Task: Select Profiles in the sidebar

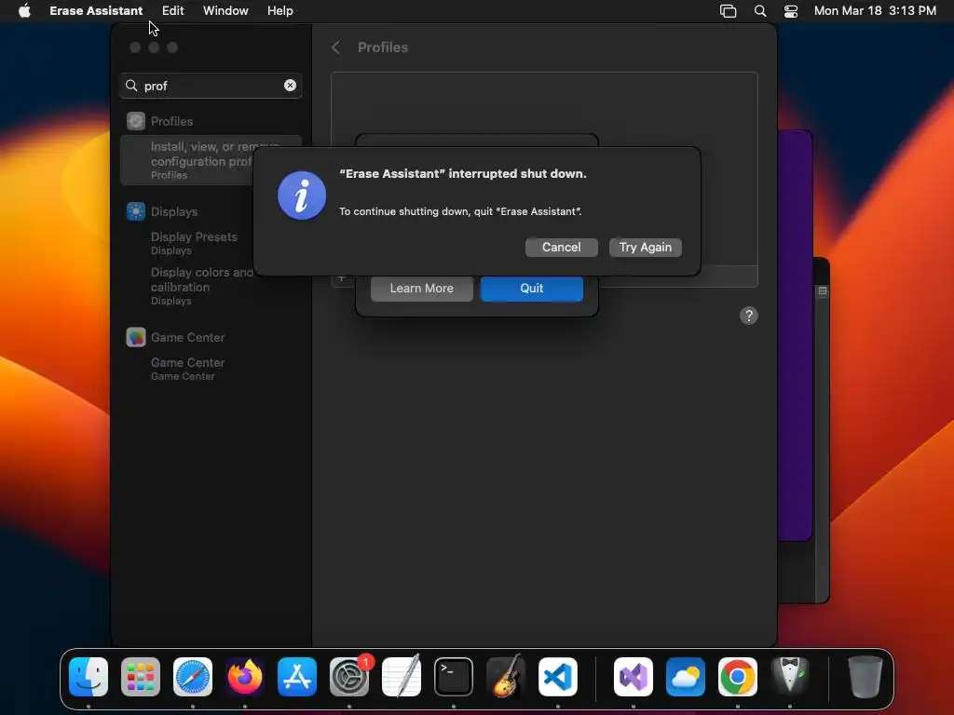Action: [x=172, y=121]
